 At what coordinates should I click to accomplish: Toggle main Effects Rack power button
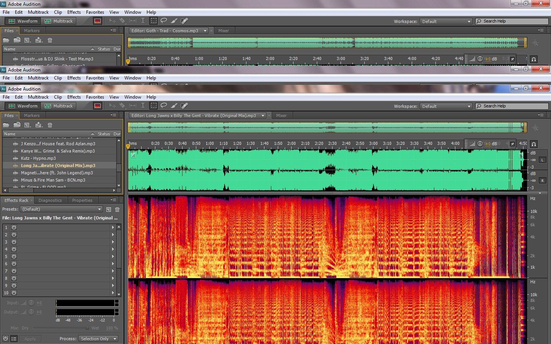pyautogui.click(x=5, y=339)
